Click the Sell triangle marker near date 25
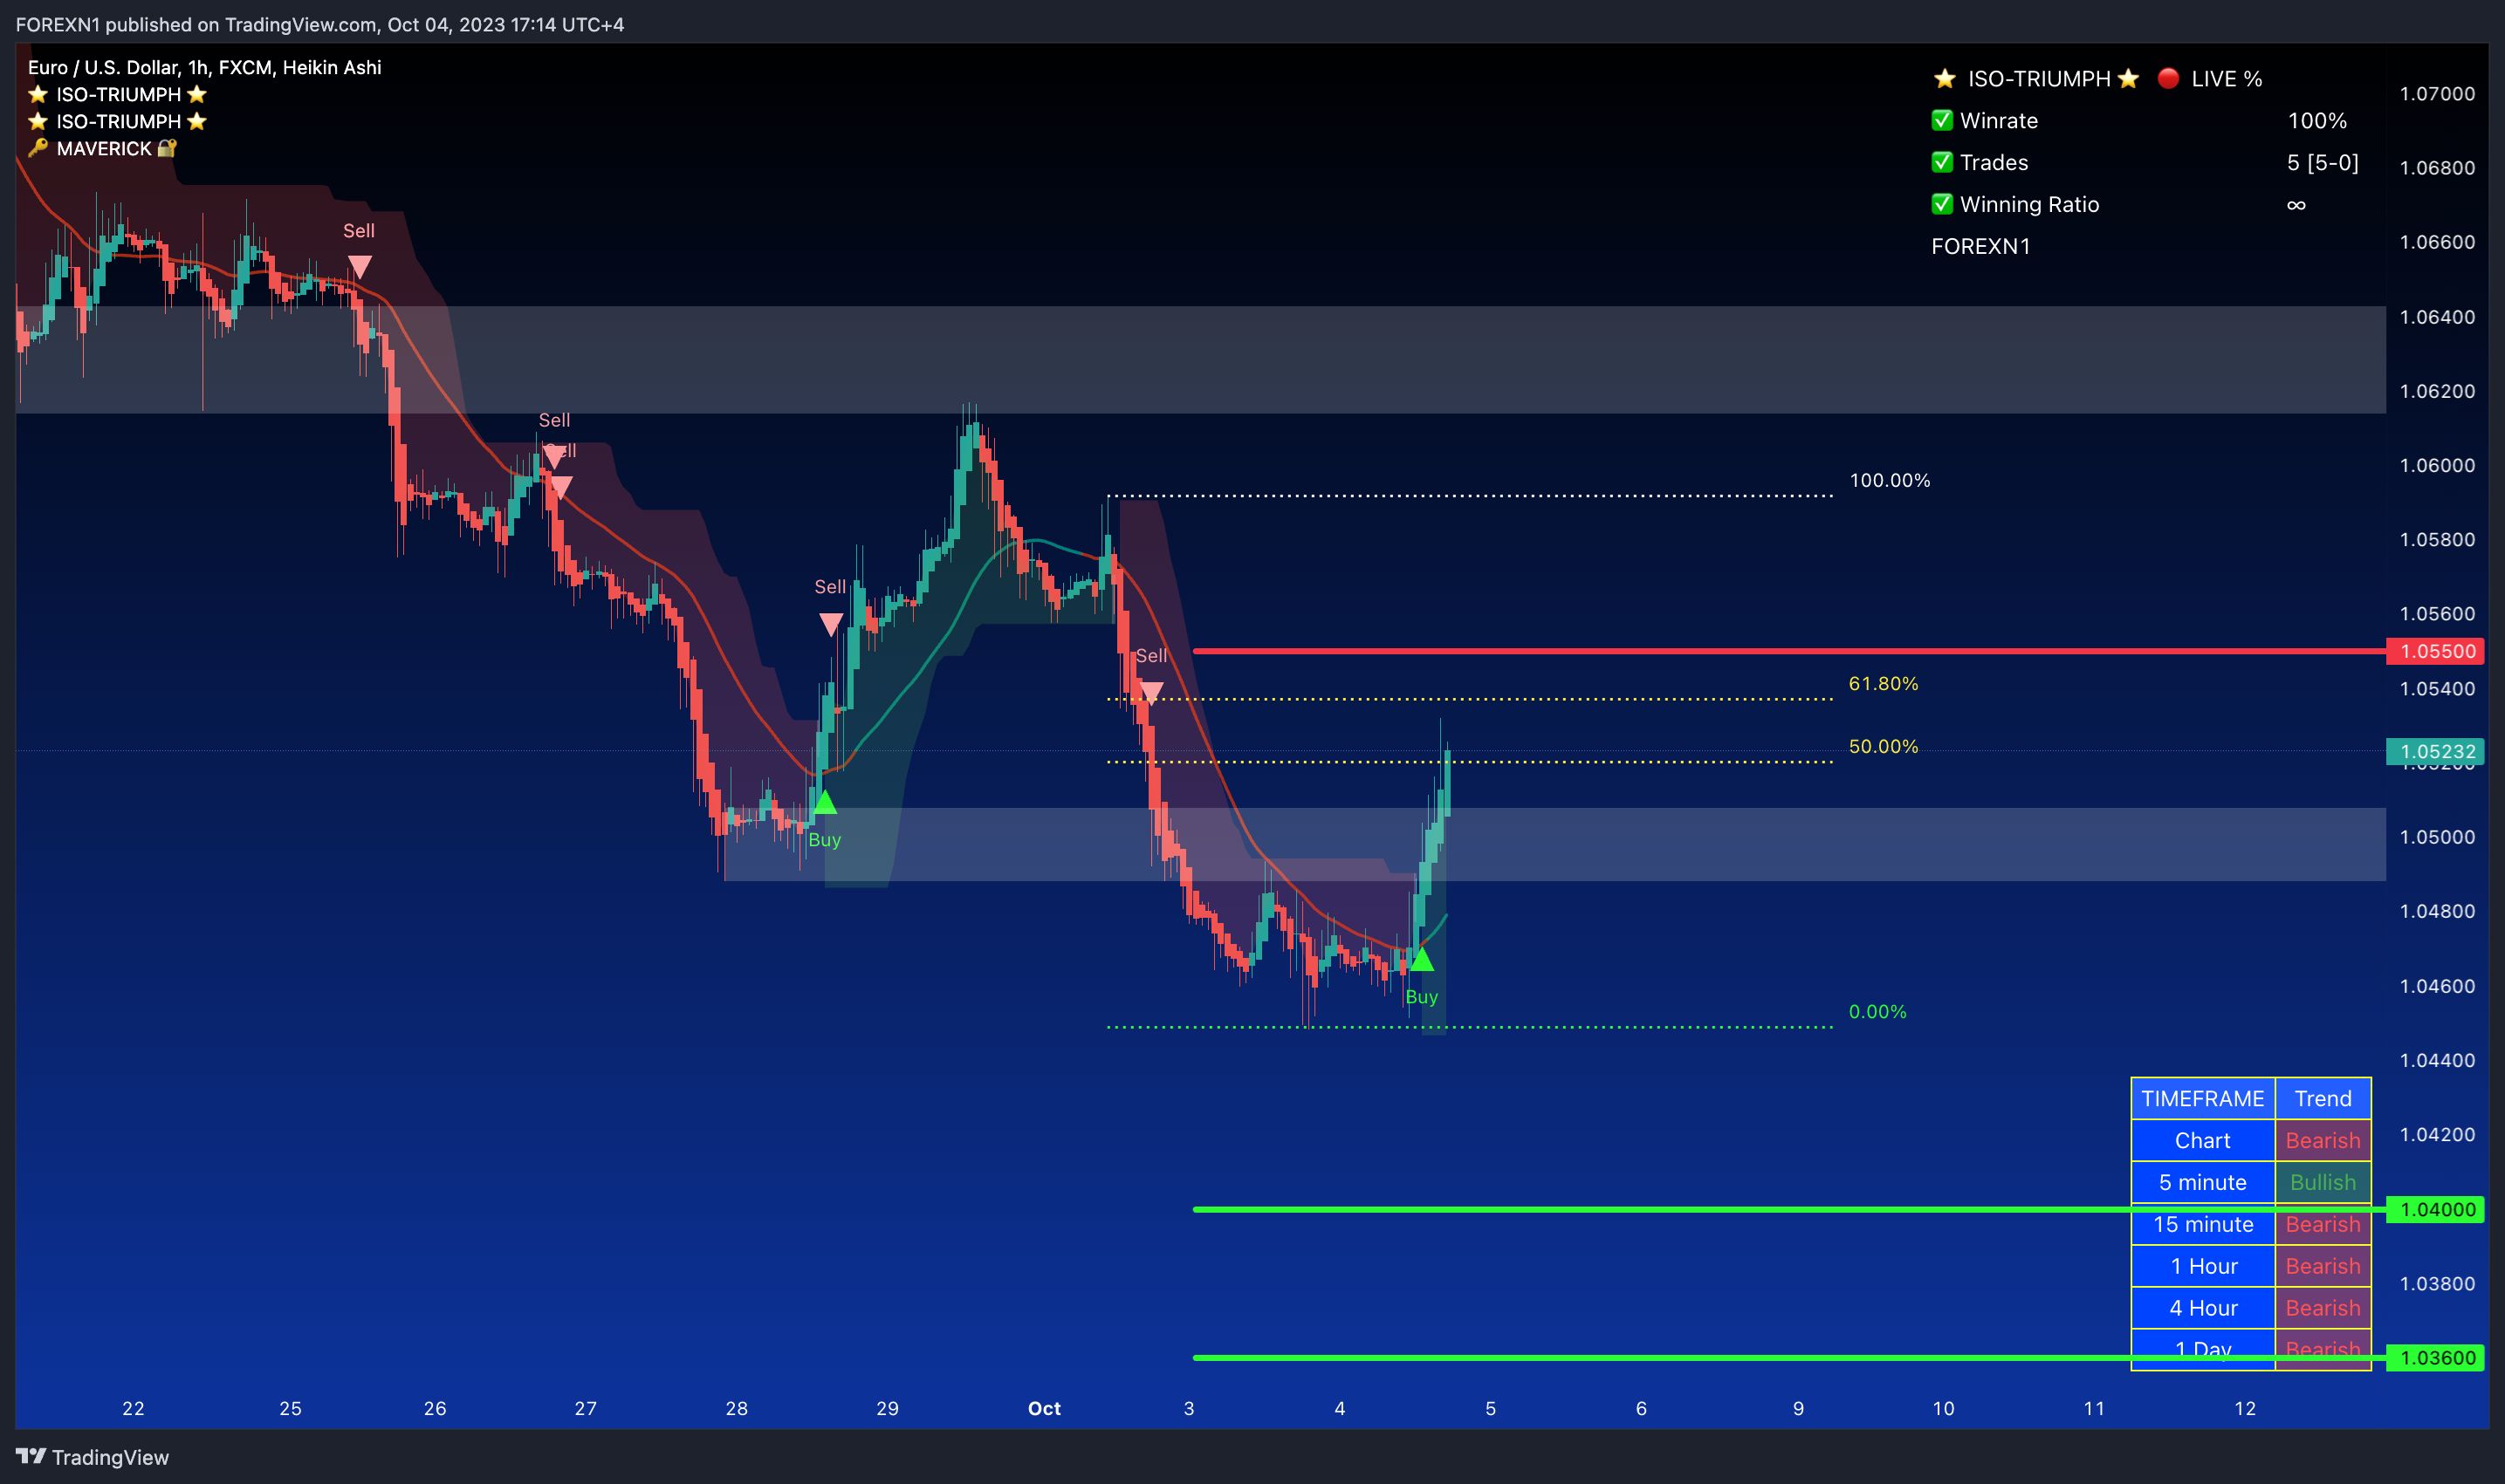 tap(359, 267)
